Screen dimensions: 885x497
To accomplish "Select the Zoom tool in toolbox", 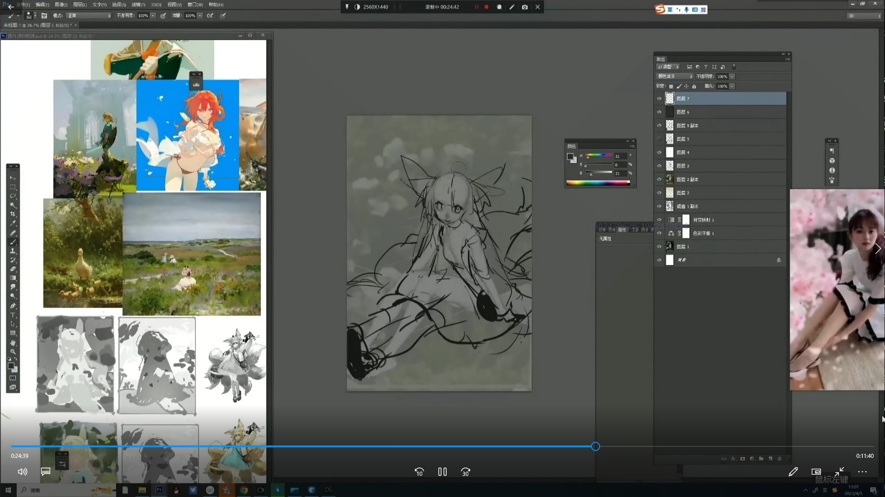I will click(13, 352).
